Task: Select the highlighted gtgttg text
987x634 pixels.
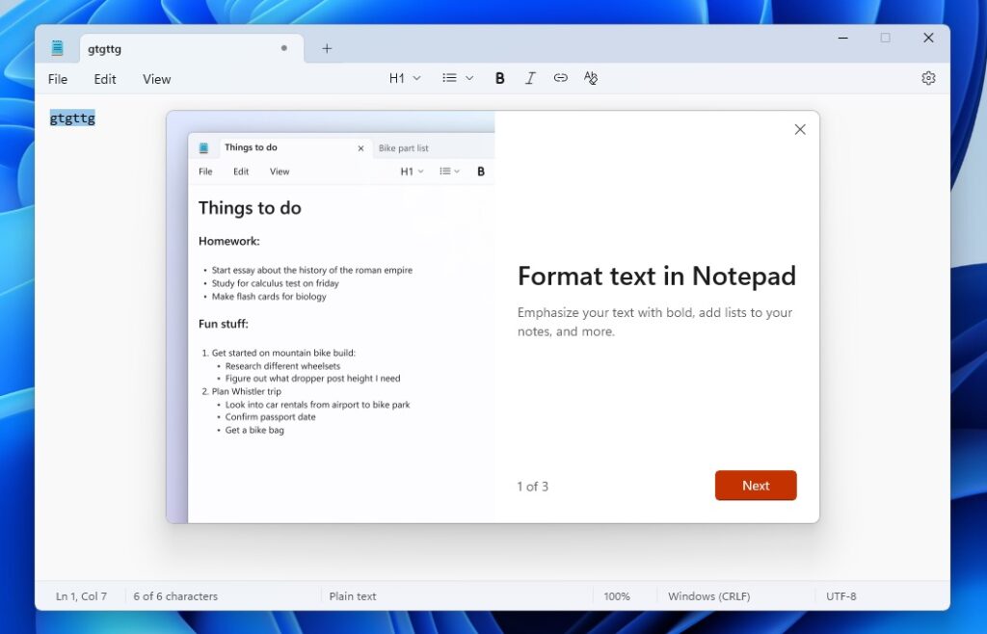Action: pos(72,118)
